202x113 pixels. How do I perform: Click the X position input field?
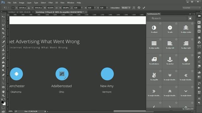click(x=22, y=8)
